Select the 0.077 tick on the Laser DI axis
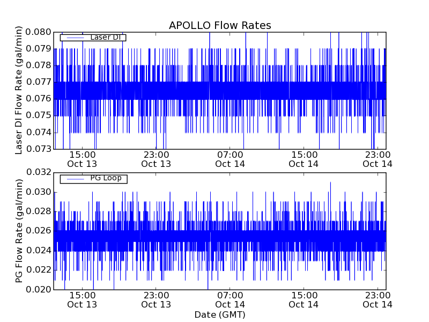Image resolution: width=429 pixels, height=322 pixels. [x=38, y=82]
